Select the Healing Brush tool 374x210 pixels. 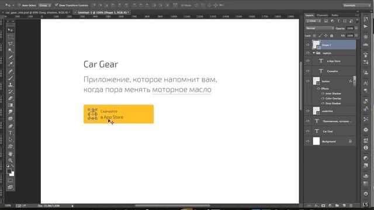[x=11, y=71]
